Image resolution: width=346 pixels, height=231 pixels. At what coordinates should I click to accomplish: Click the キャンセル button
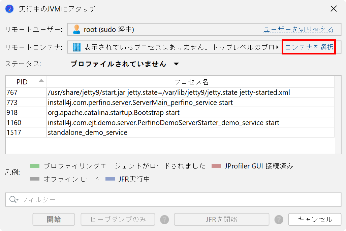click(x=315, y=219)
